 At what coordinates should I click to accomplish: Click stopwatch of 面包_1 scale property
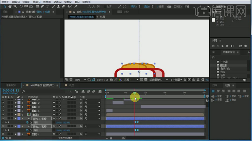click(x=27, y=122)
